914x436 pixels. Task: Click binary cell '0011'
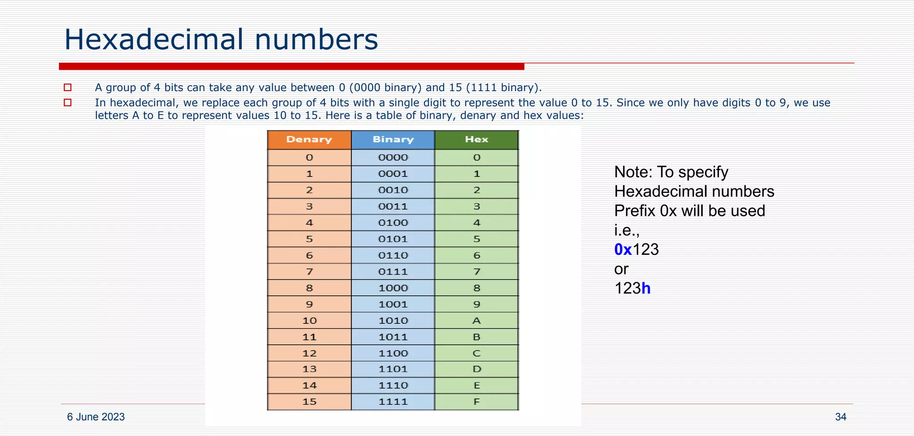393,206
